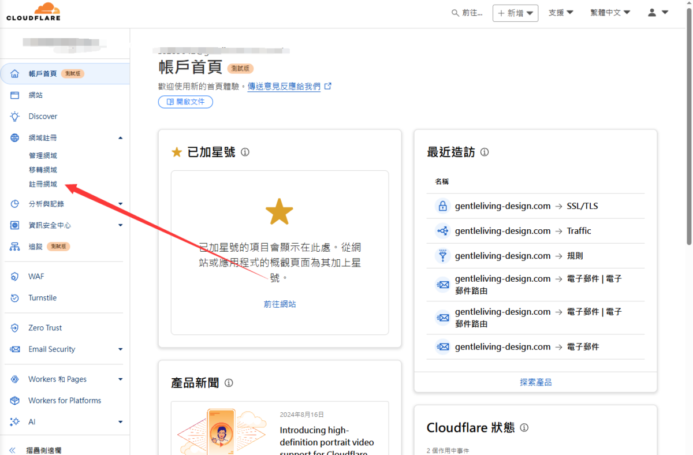Click the Discover lightbulb icon
The height and width of the screenshot is (455, 693).
[x=15, y=117]
